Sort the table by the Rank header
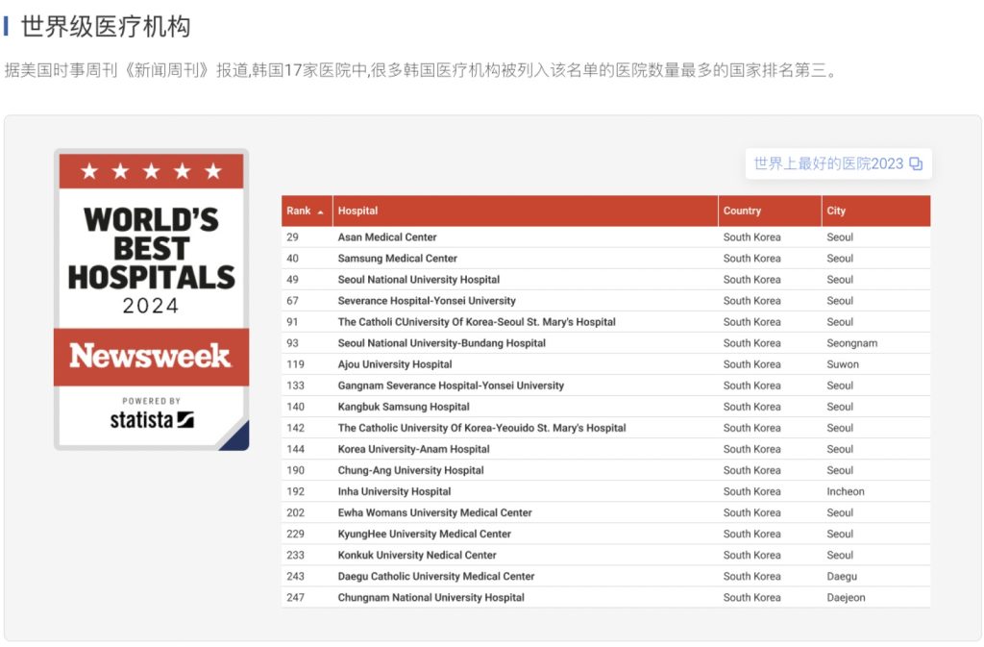984x647 pixels. pyautogui.click(x=307, y=211)
